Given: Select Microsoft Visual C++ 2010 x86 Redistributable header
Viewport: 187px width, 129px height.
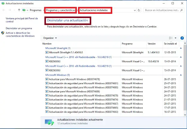Looking at the screenshot, I should pyautogui.click(x=78, y=66).
